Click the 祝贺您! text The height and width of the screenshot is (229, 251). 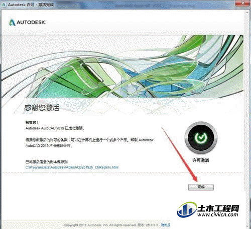[32, 122]
